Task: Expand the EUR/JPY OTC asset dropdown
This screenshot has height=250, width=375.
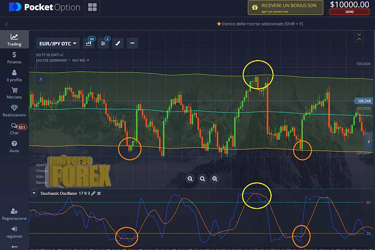Action: (x=58, y=43)
